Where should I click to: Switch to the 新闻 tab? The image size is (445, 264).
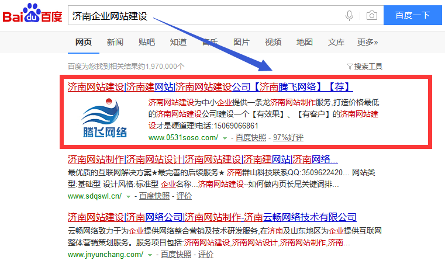(x=115, y=42)
